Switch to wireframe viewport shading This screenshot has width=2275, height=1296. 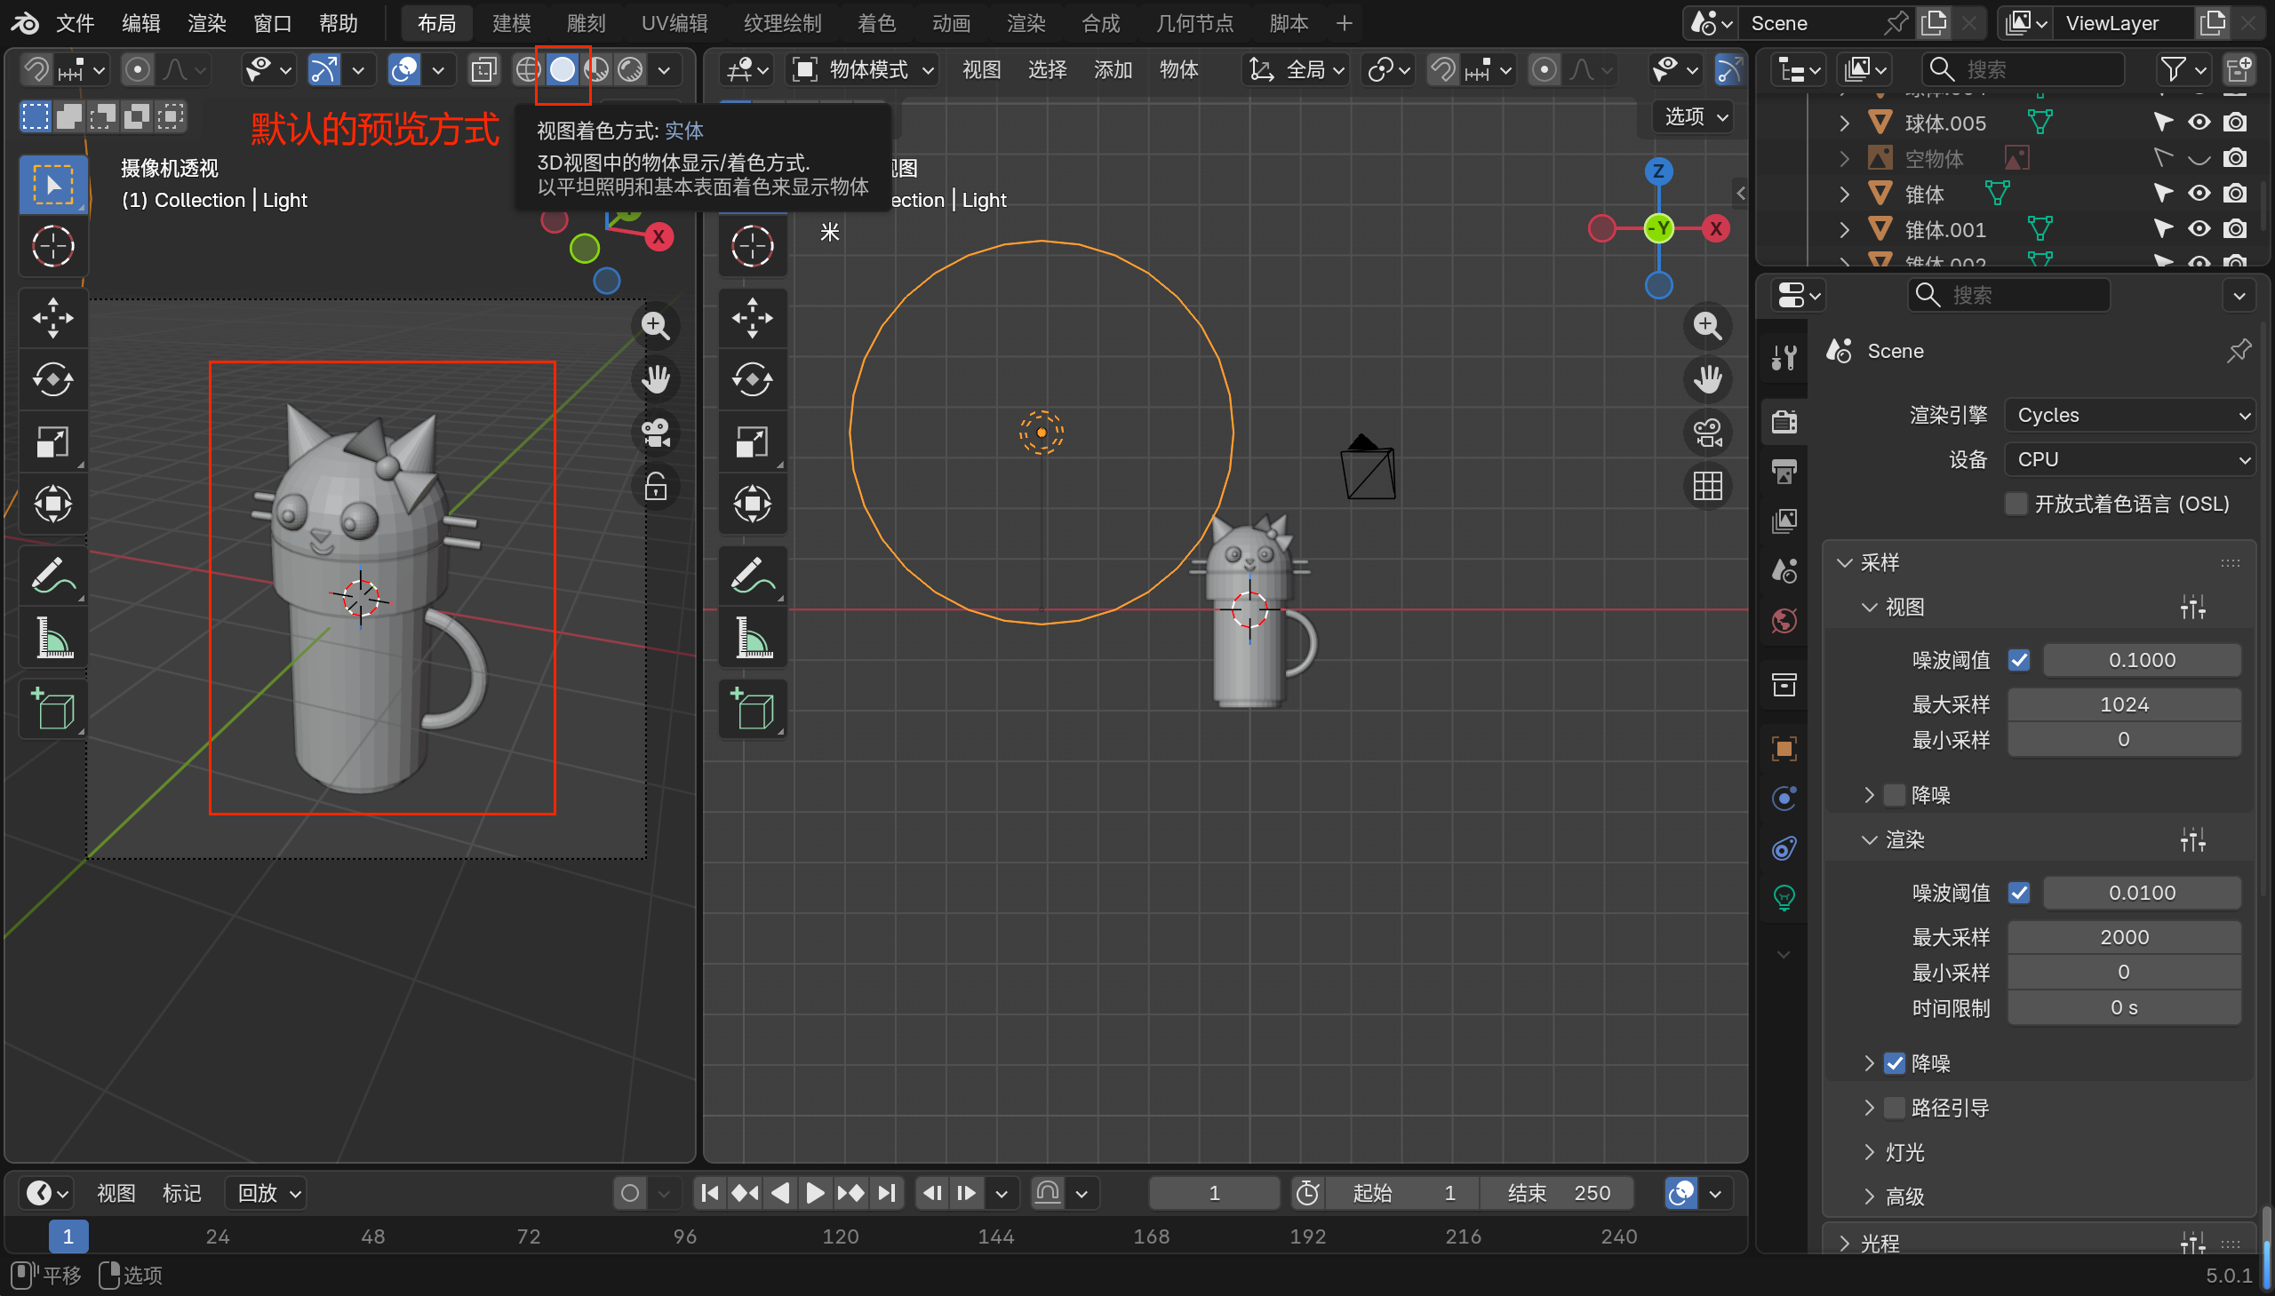[528, 69]
